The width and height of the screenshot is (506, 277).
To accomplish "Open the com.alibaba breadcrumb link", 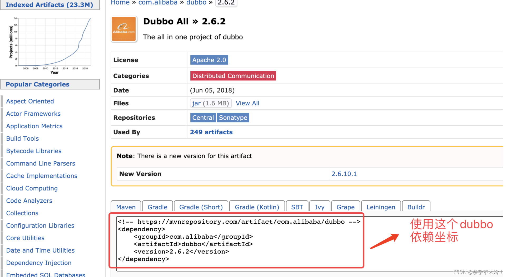I will coord(158,3).
